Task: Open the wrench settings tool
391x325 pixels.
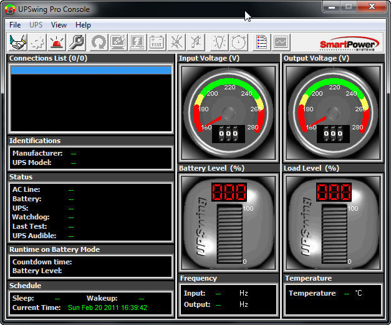Action: coord(76,42)
